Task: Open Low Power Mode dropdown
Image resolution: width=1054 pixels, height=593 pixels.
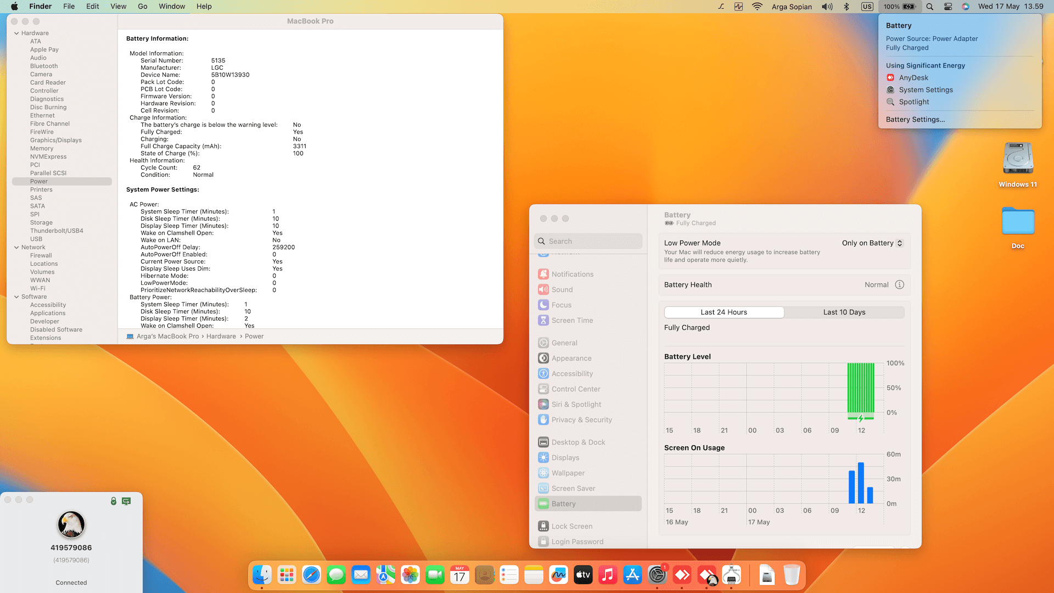Action: [x=872, y=243]
